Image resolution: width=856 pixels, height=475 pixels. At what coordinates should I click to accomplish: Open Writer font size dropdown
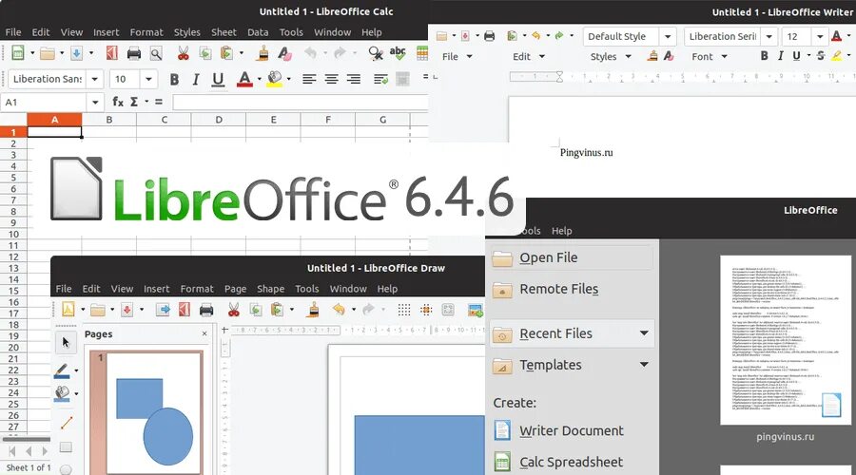click(820, 36)
